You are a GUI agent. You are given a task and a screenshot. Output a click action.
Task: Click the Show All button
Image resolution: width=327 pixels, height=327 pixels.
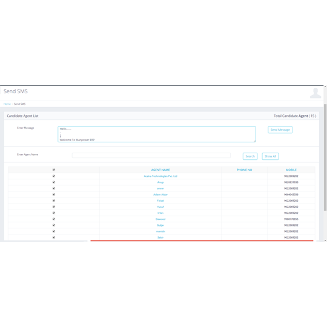[x=270, y=156]
